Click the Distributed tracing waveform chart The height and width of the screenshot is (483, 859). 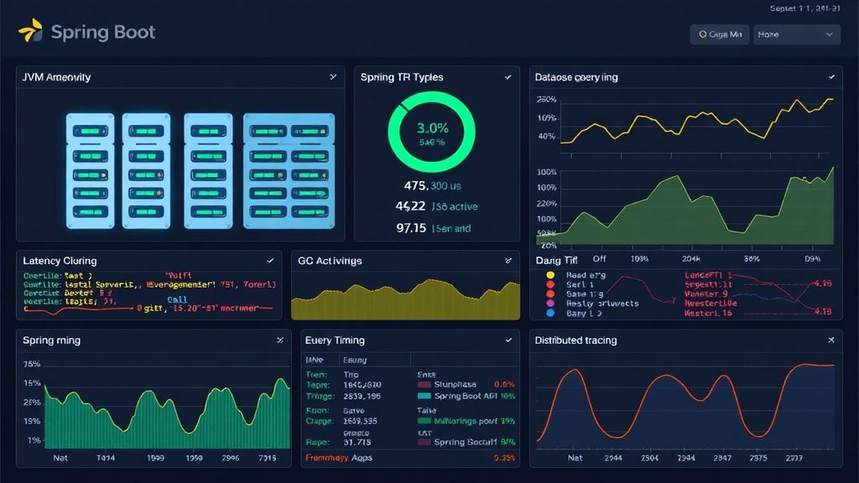point(688,402)
